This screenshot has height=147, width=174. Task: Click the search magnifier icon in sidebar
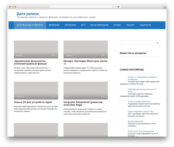[157, 43]
